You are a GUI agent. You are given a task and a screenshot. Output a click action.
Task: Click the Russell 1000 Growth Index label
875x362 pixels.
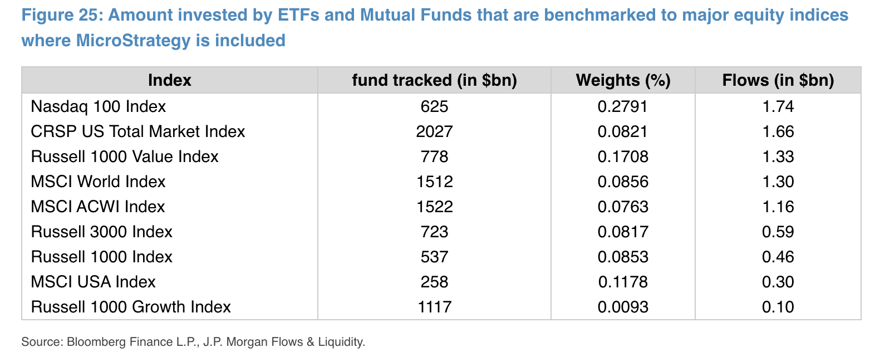click(131, 307)
